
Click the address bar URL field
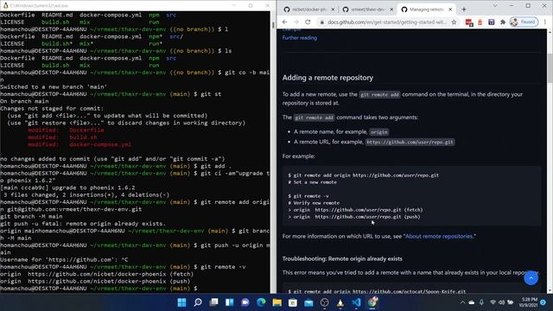pos(387,22)
